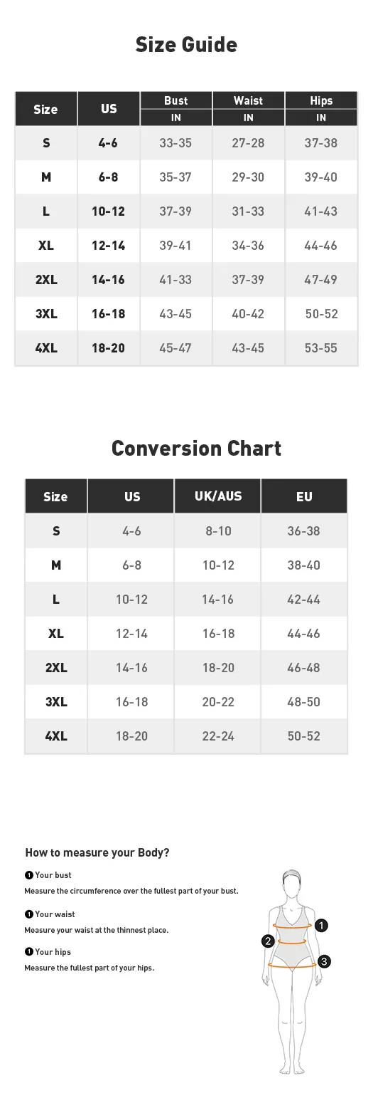
Task: Click the number 3 hips marker icon
Action: pyautogui.click(x=324, y=961)
